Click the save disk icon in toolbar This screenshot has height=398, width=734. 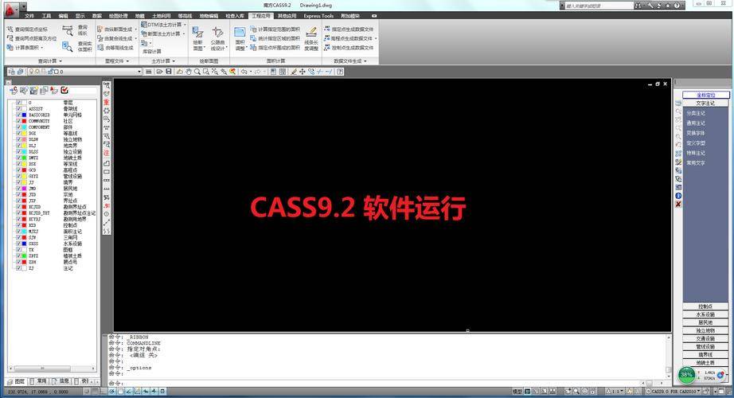coord(169,72)
